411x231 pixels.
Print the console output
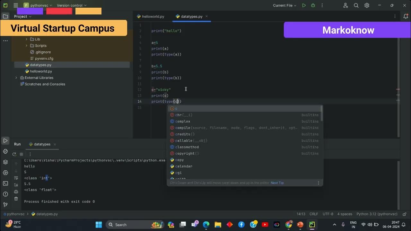(x=16, y=192)
